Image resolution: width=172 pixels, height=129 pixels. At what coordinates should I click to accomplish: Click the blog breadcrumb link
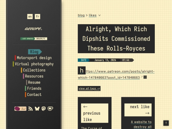tap(81, 15)
